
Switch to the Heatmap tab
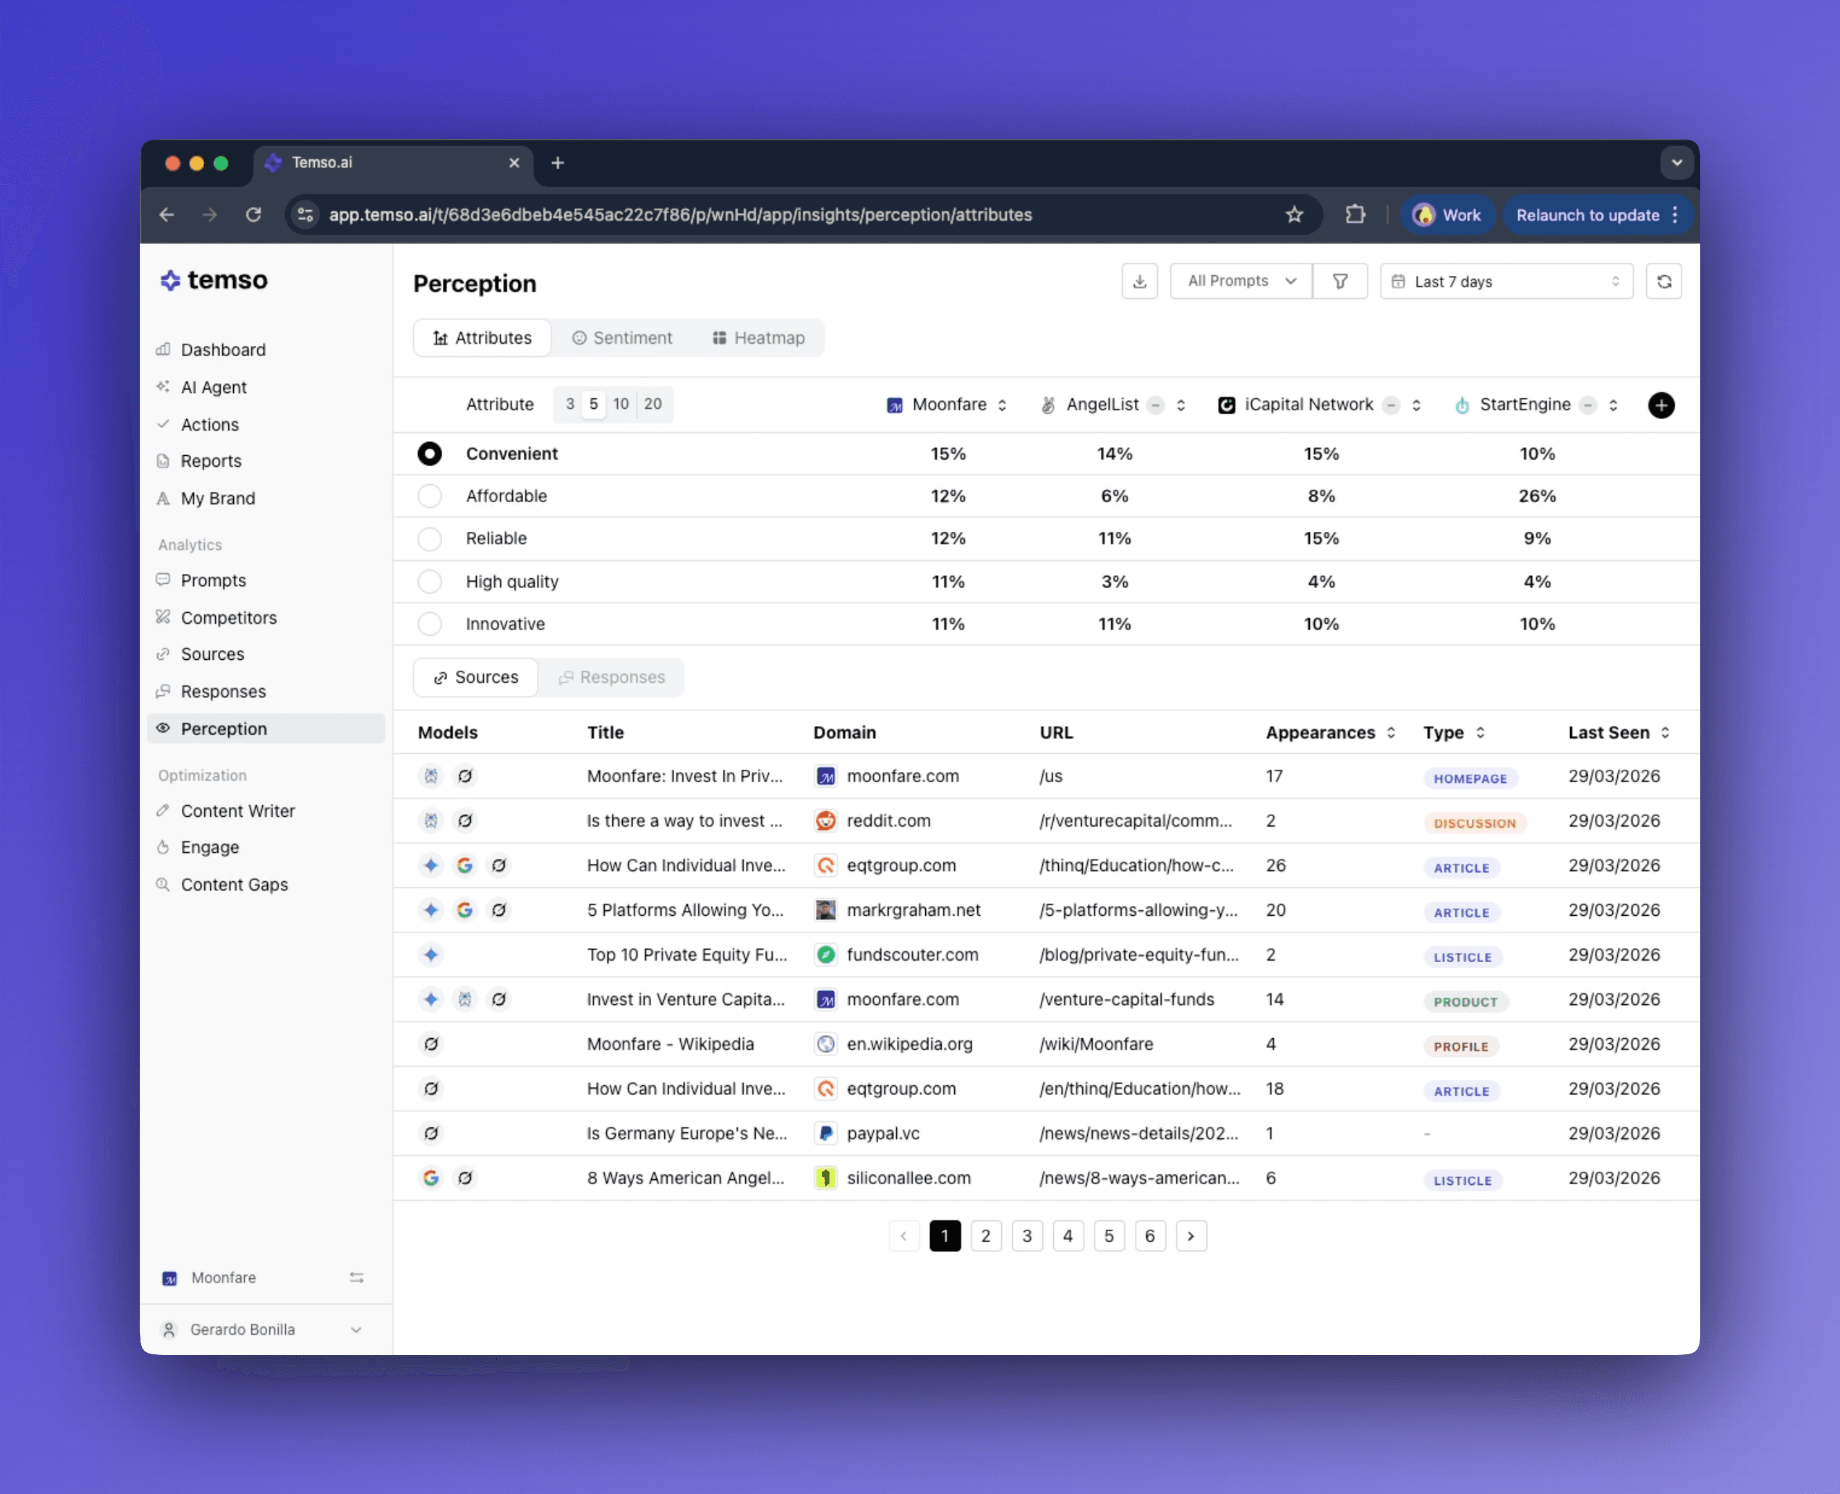(758, 338)
